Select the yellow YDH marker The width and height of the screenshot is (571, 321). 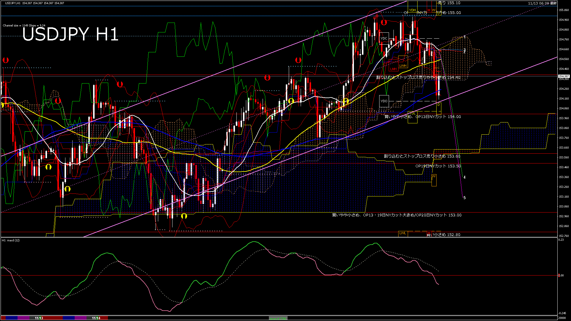click(412, 10)
